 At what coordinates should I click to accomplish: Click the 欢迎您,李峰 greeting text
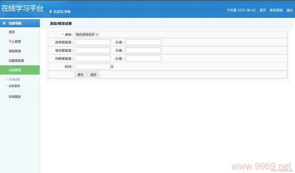(x=62, y=12)
